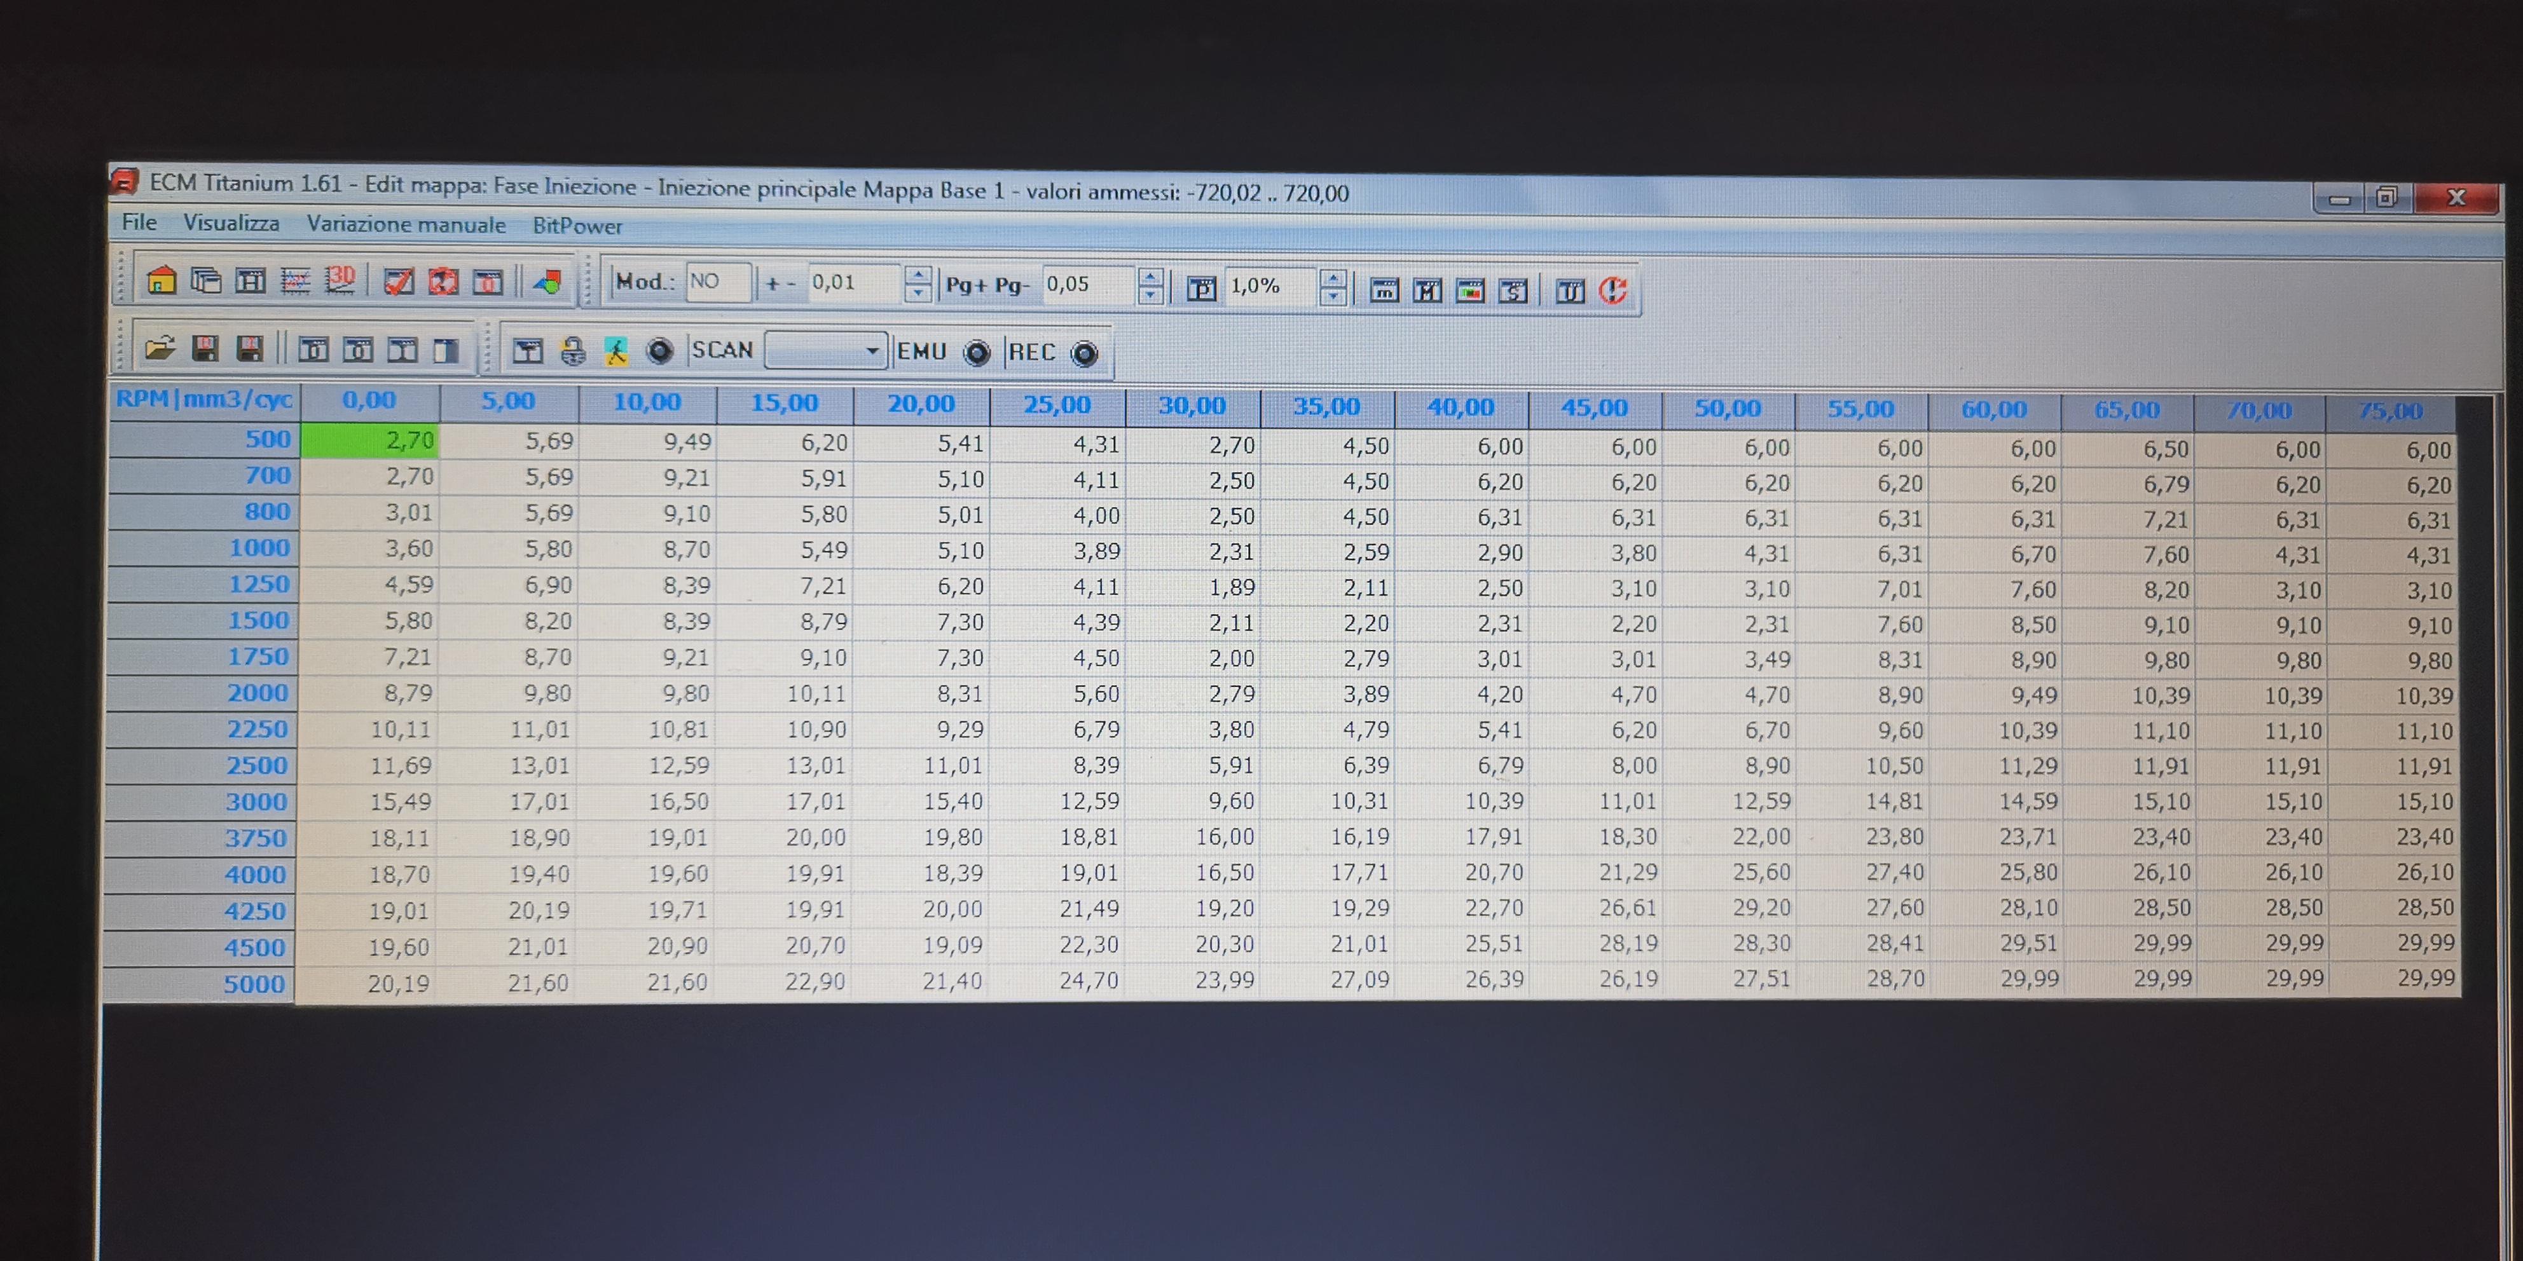Increase the 1,0% percentage value
Screen dimensions: 2523x1261
click(x=1332, y=279)
